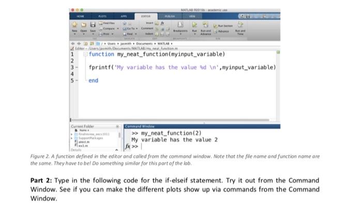Click the Current Folder scrollbar
This screenshot has width=362, height=211.
coord(119,135)
